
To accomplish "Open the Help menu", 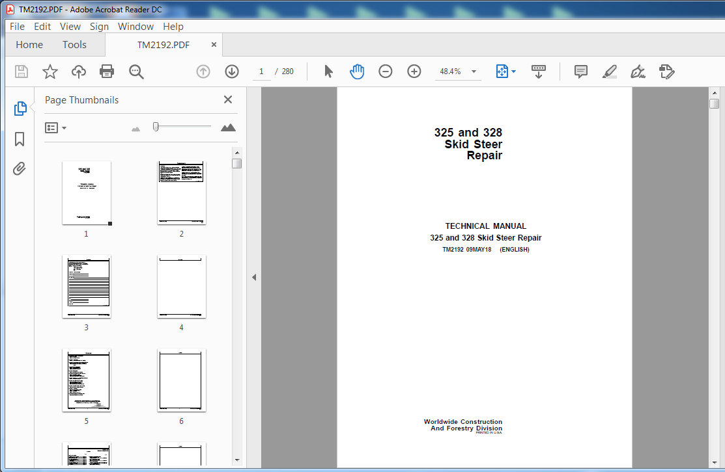I will coord(173,26).
